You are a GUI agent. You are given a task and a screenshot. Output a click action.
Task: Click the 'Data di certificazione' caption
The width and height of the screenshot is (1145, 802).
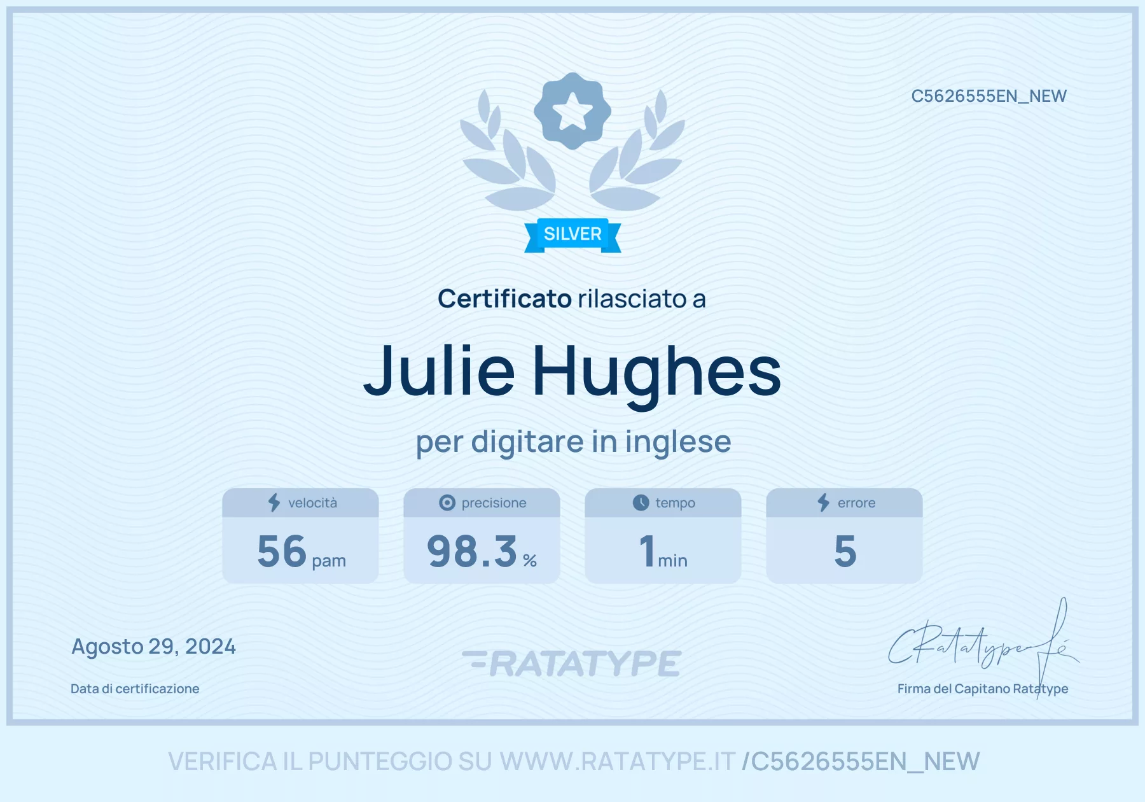135,689
